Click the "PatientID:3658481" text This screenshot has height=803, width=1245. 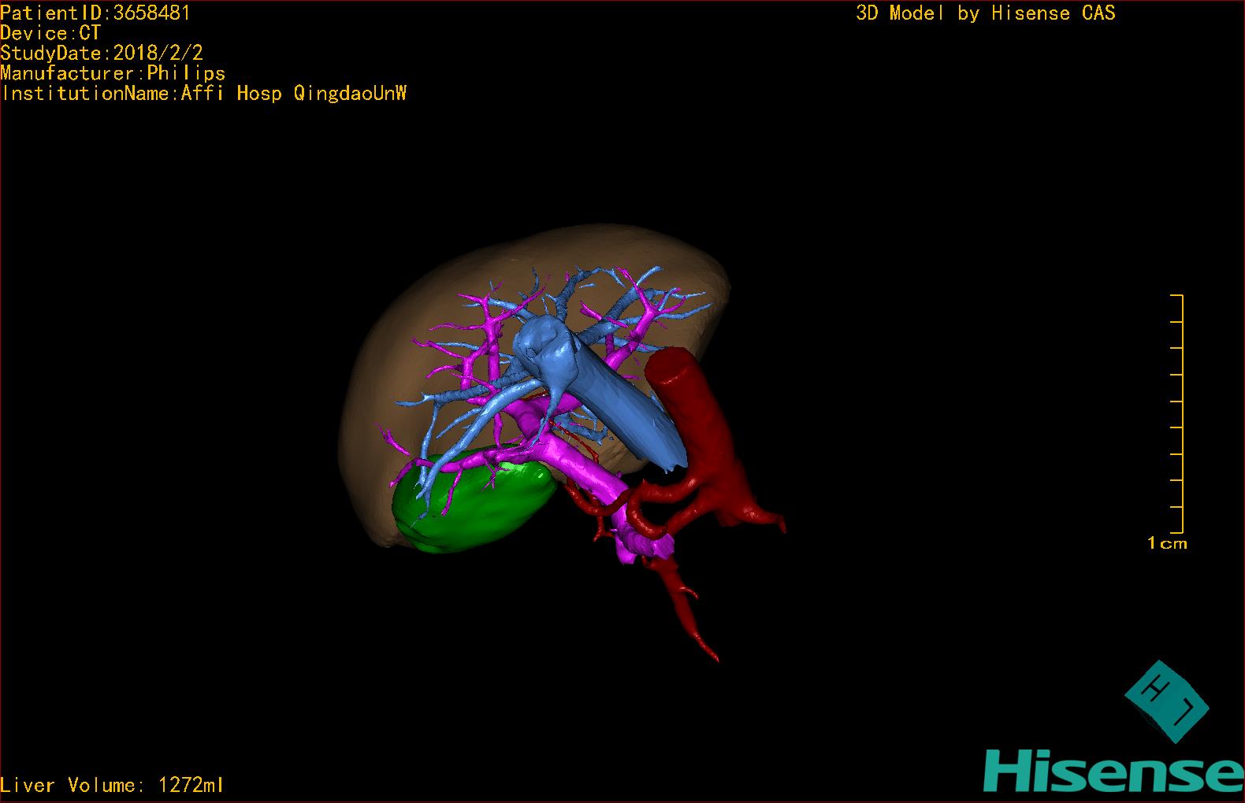click(x=95, y=13)
